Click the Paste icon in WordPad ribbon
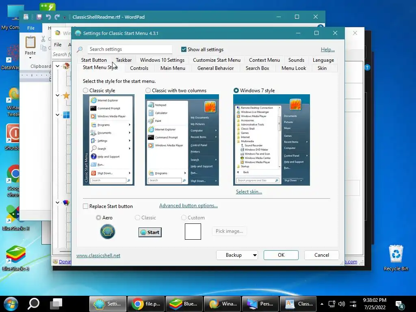The height and width of the screenshot is (312, 416). click(30, 42)
